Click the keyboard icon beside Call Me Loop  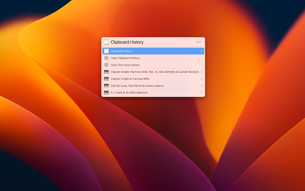(106, 86)
